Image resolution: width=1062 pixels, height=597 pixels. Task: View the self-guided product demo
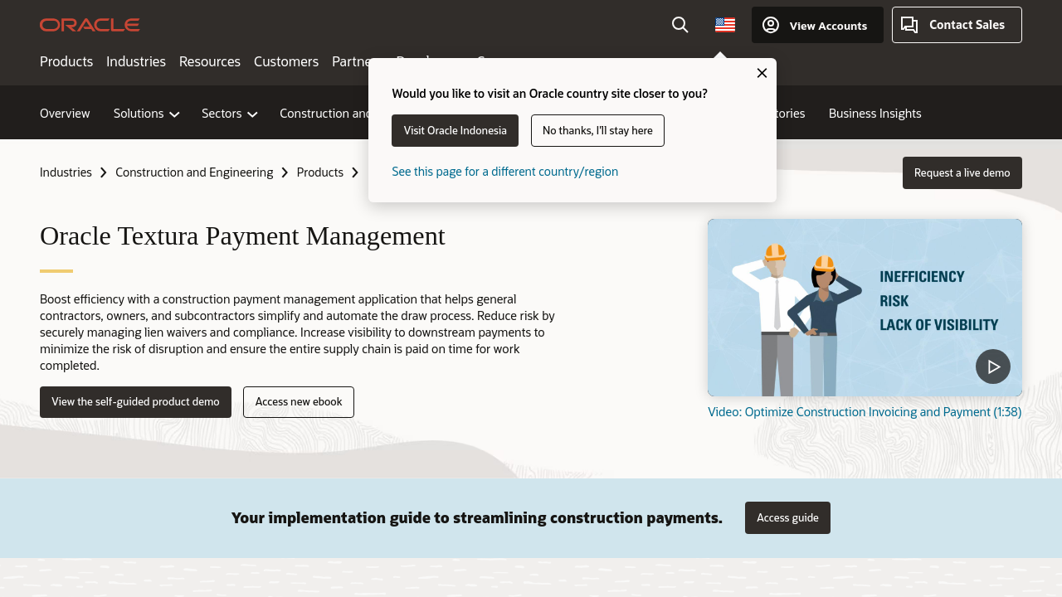pyautogui.click(x=135, y=402)
